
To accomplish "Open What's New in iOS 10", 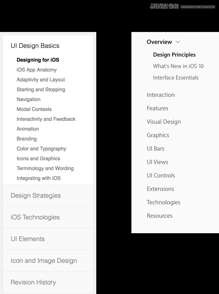I will tap(178, 66).
